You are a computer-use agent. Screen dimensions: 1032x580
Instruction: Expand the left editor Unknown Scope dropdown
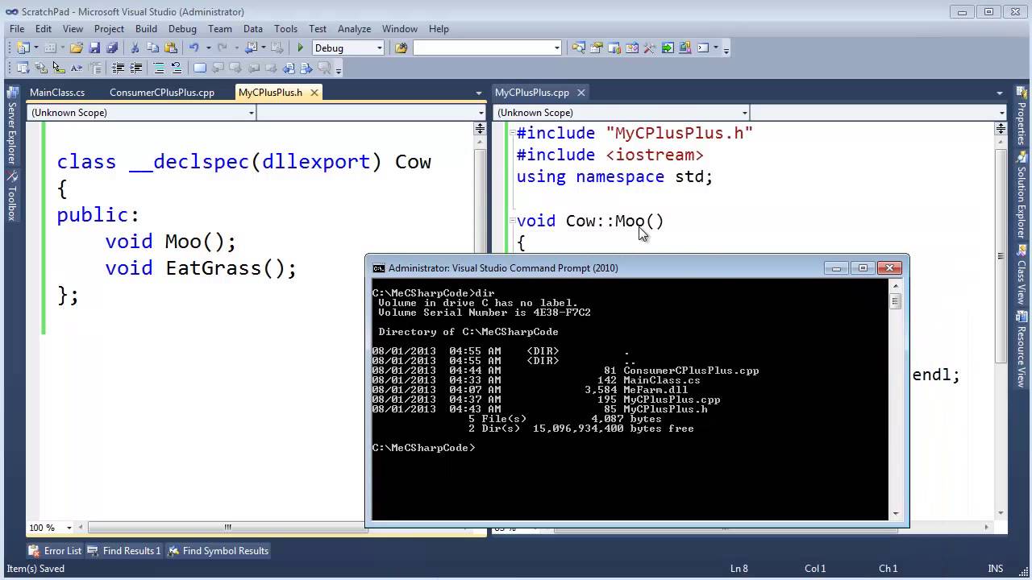(x=251, y=113)
